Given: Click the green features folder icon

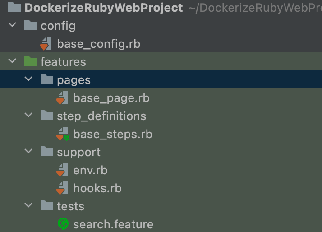Looking at the screenshot, I should pos(31,61).
